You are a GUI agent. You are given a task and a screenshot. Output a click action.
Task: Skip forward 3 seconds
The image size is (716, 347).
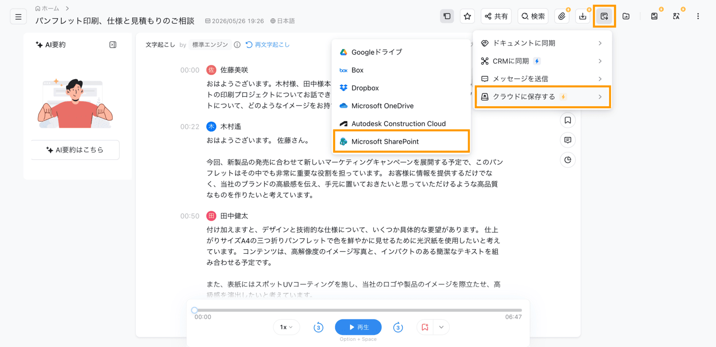398,327
